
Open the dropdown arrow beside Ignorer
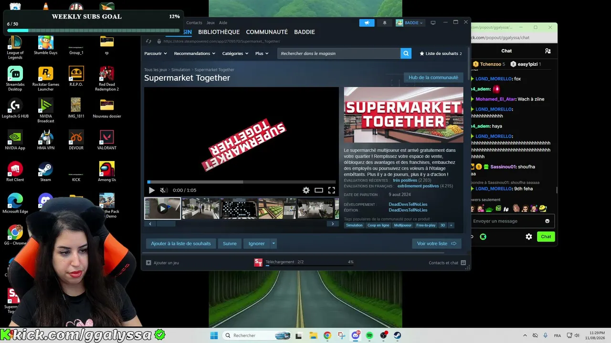(x=274, y=243)
